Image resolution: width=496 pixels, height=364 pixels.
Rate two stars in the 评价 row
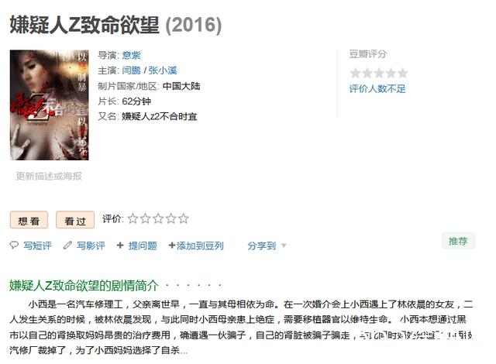(x=146, y=218)
